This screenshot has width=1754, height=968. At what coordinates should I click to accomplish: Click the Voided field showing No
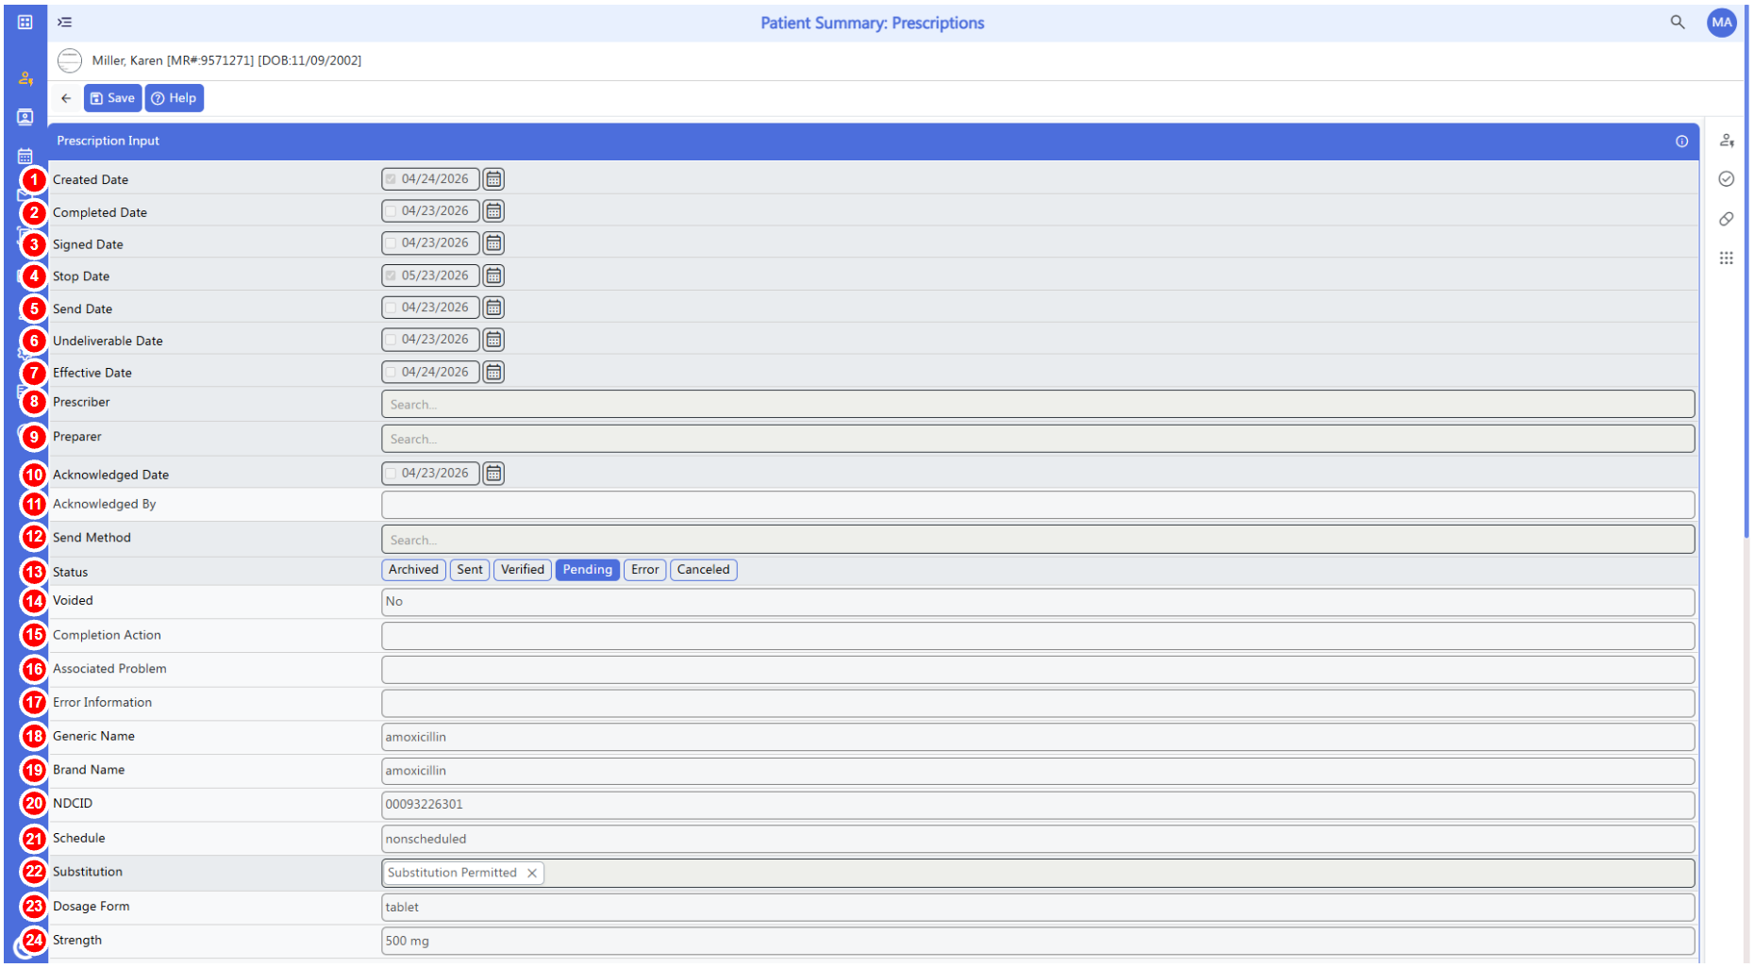point(1038,602)
